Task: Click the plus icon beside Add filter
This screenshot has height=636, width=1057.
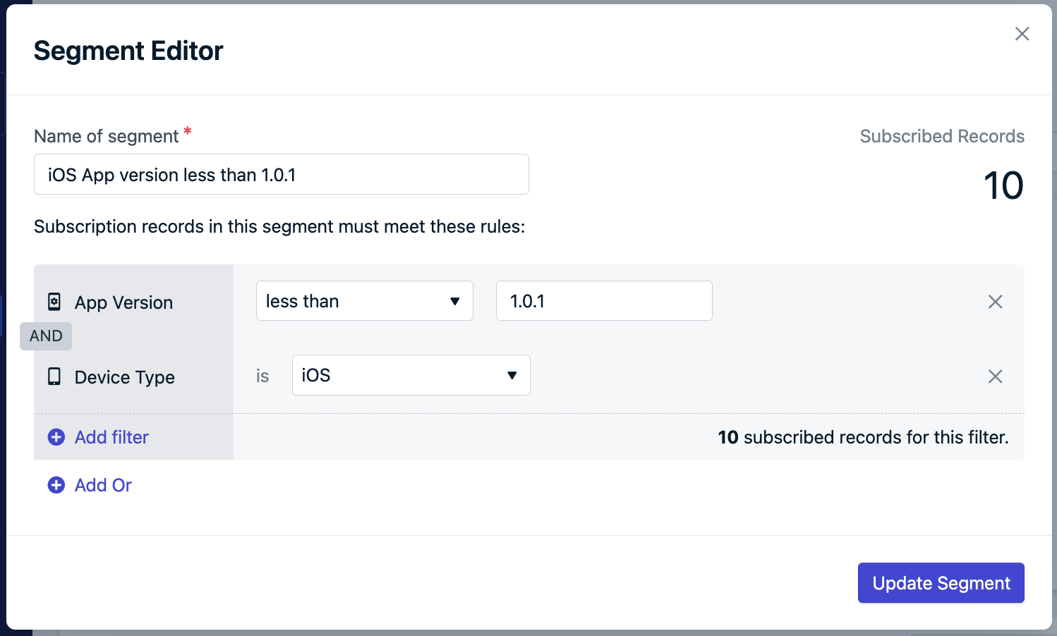Action: click(x=56, y=437)
